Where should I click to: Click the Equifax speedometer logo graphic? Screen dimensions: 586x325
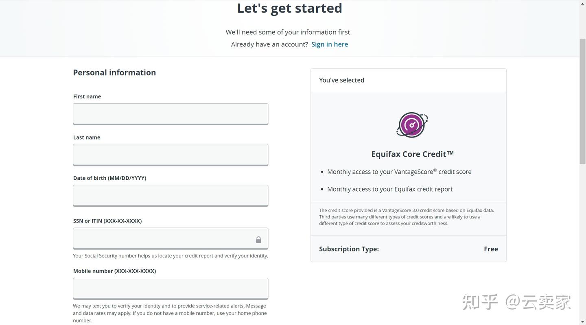tap(412, 124)
